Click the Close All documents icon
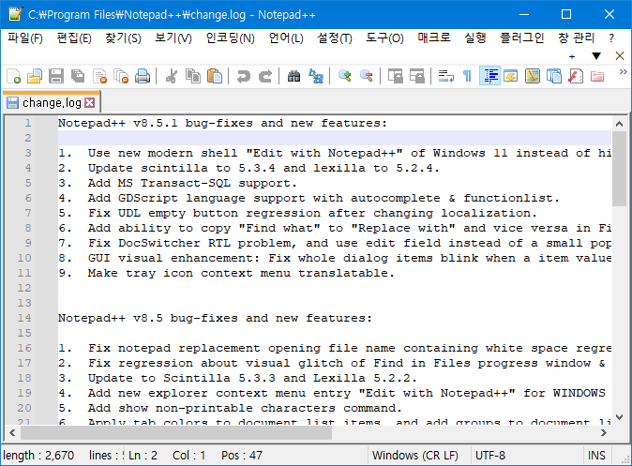The width and height of the screenshot is (632, 466). 121,76
